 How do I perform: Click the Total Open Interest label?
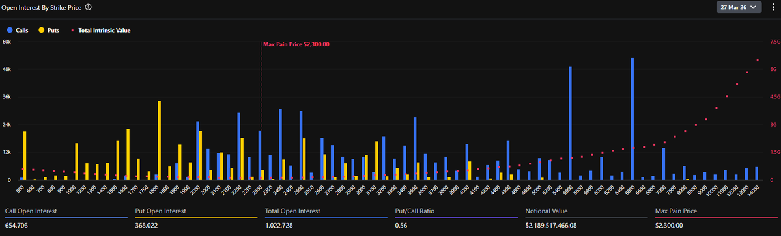[x=292, y=211]
